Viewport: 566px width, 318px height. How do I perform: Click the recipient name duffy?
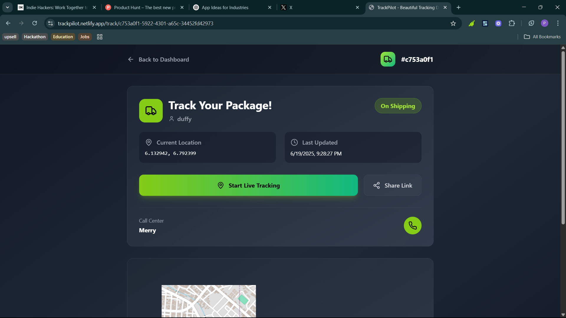point(184,119)
